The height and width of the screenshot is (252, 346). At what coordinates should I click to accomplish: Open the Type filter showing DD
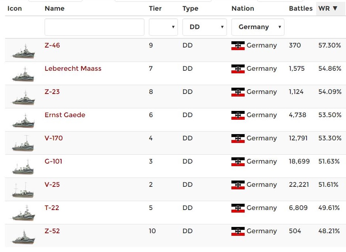pyautogui.click(x=205, y=27)
